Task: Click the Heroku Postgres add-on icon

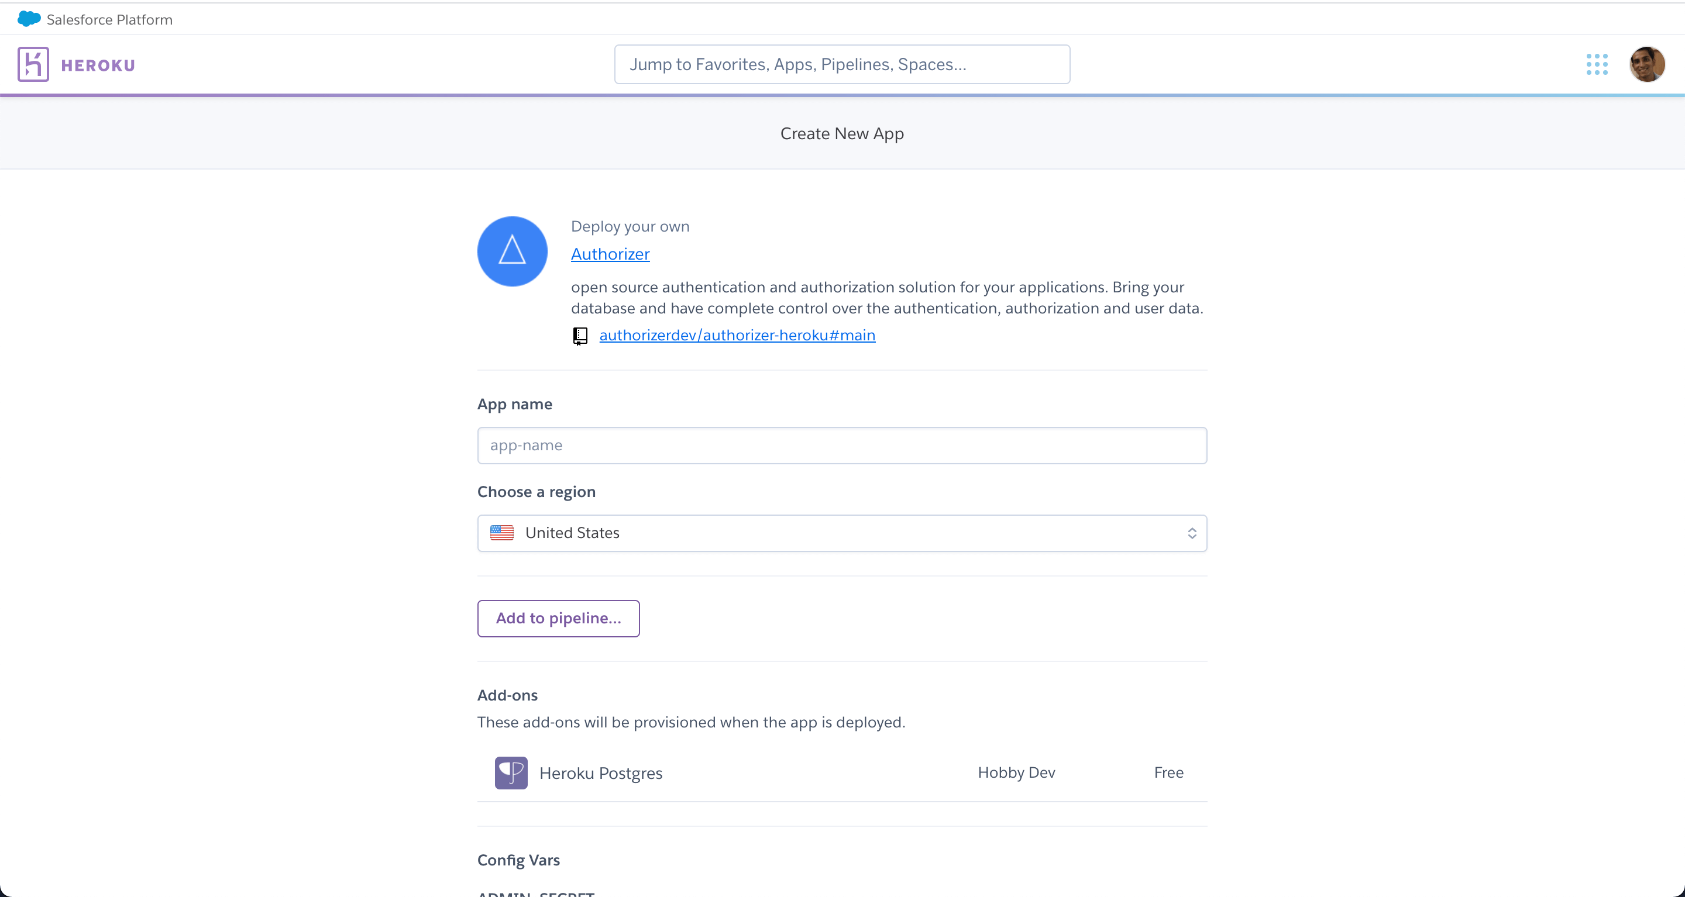Action: click(x=511, y=772)
